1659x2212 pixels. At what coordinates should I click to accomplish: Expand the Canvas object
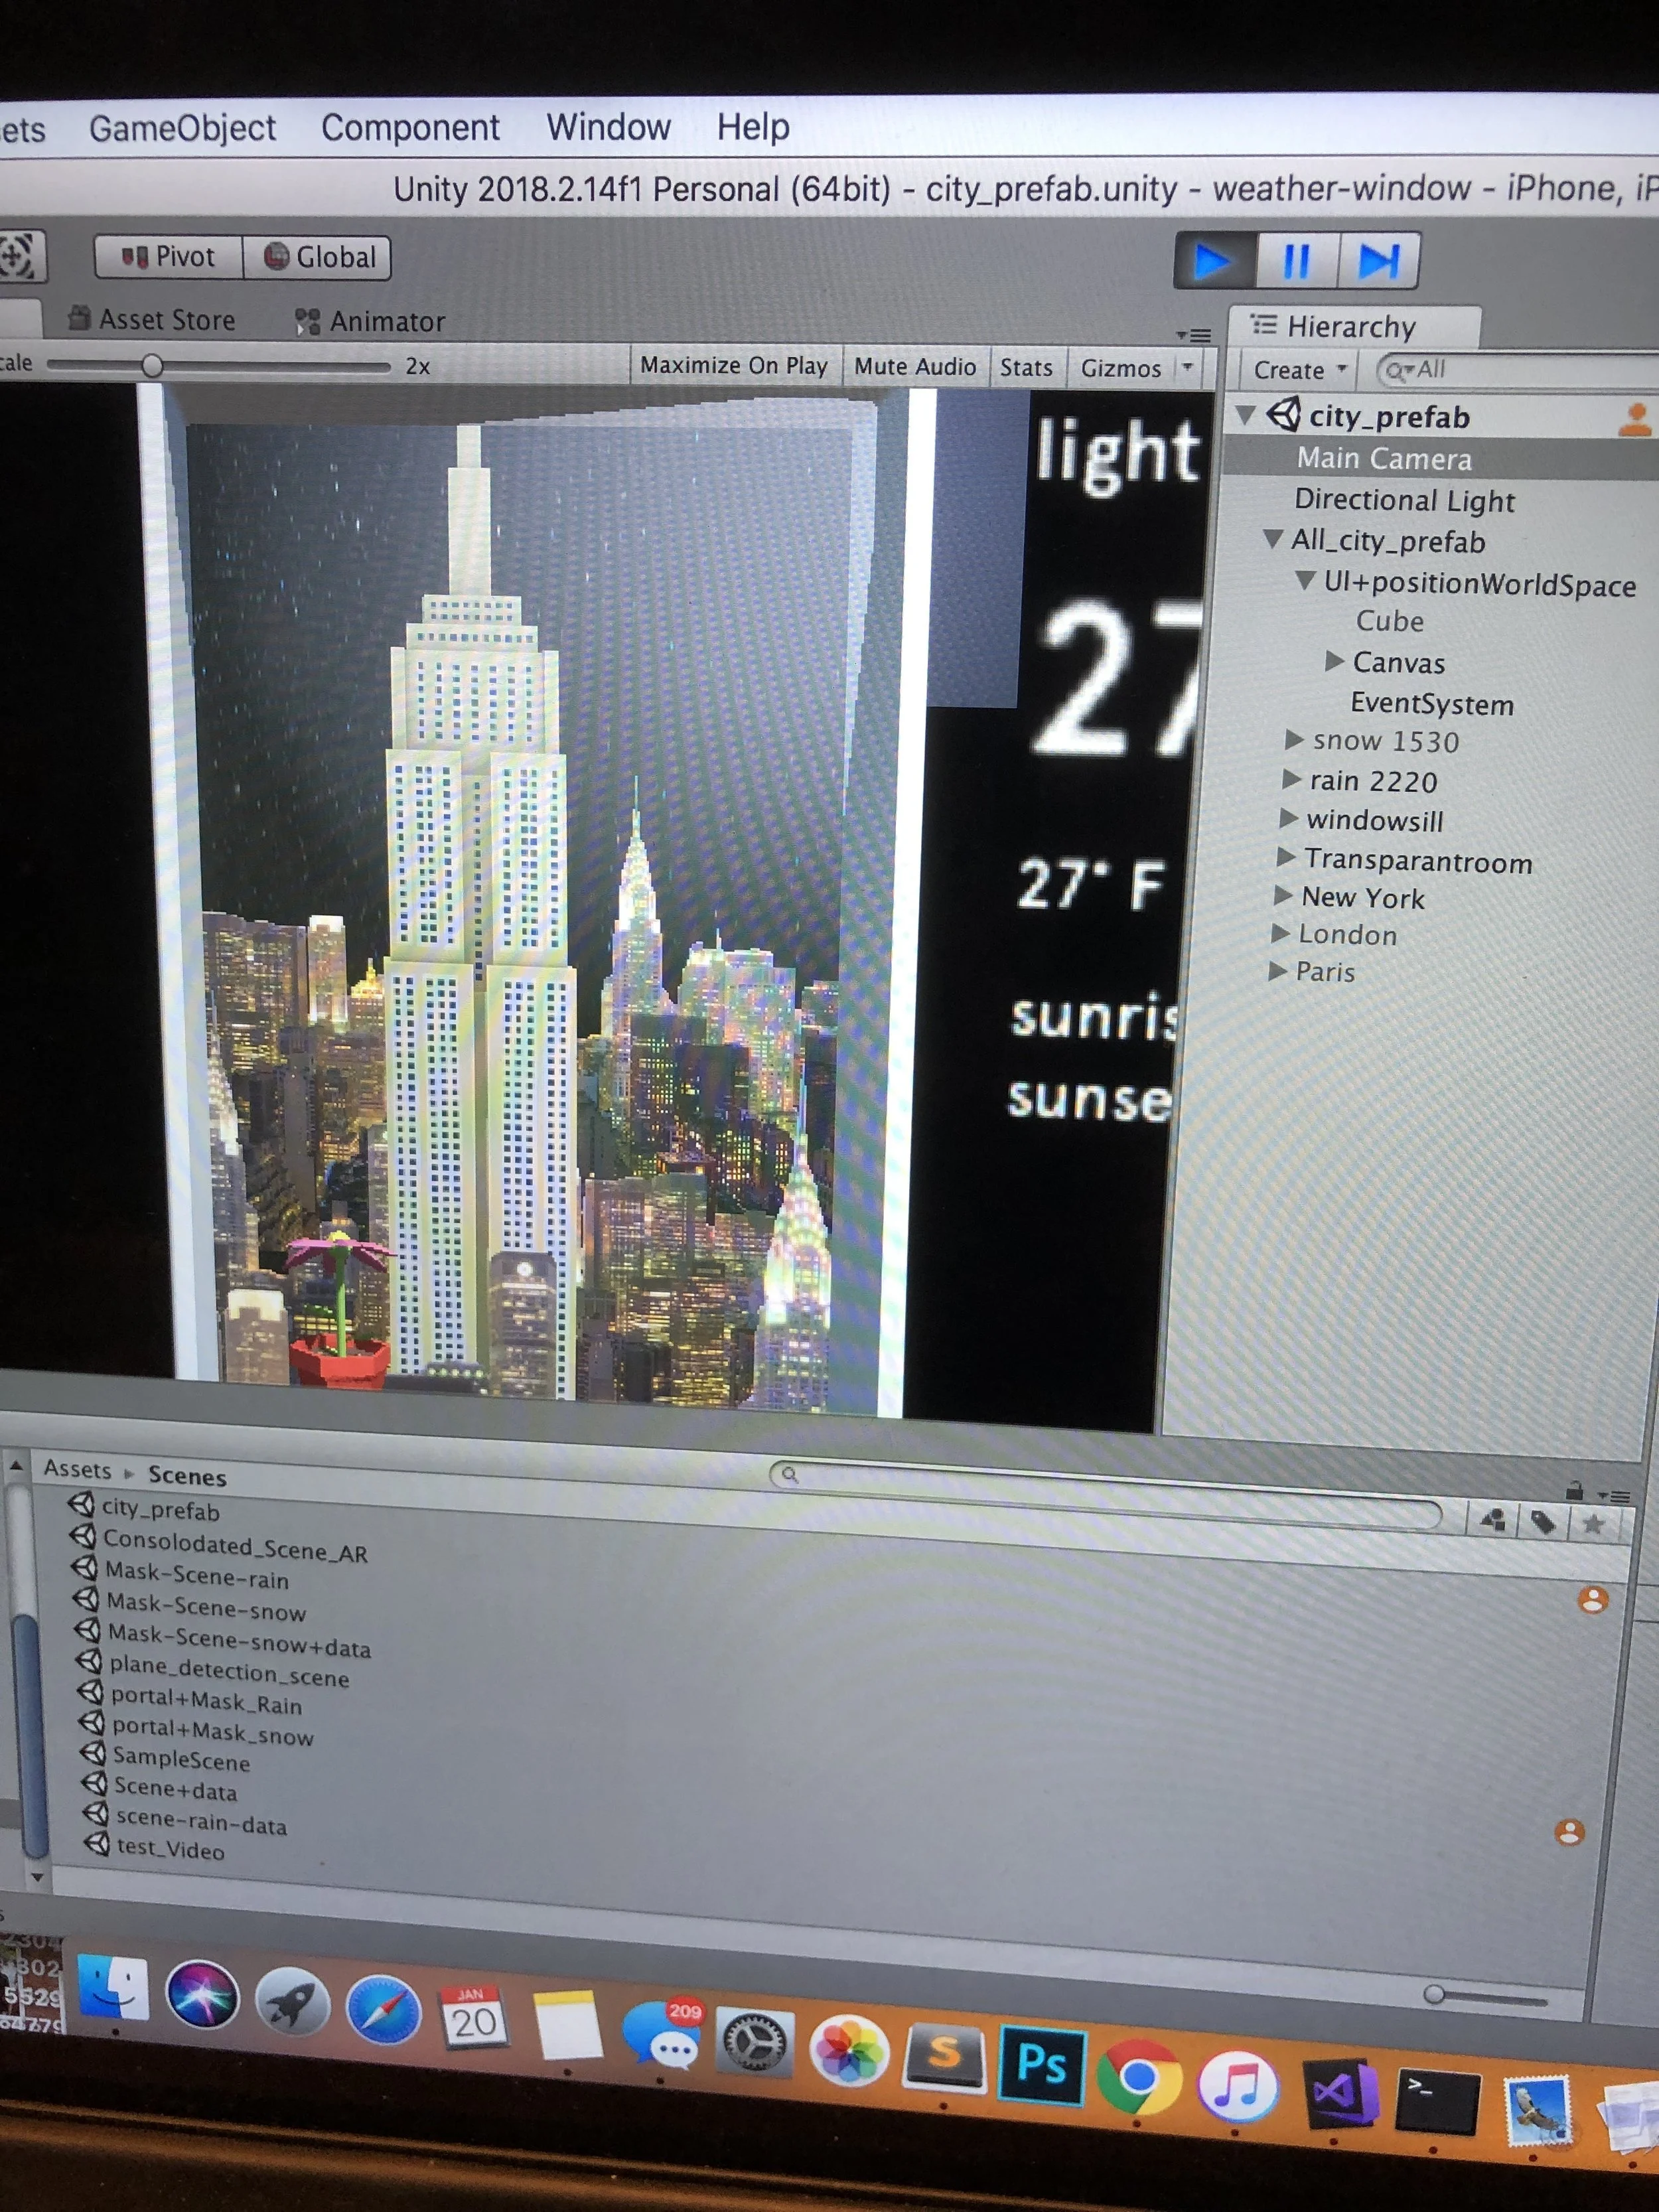(x=1334, y=661)
